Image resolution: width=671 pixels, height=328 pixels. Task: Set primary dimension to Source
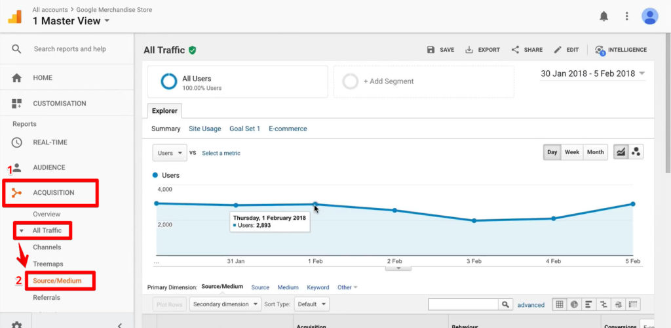260,287
